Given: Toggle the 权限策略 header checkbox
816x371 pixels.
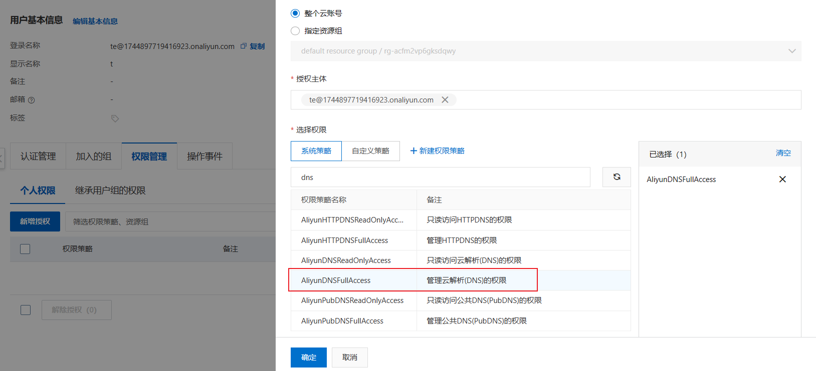Looking at the screenshot, I should click(25, 249).
